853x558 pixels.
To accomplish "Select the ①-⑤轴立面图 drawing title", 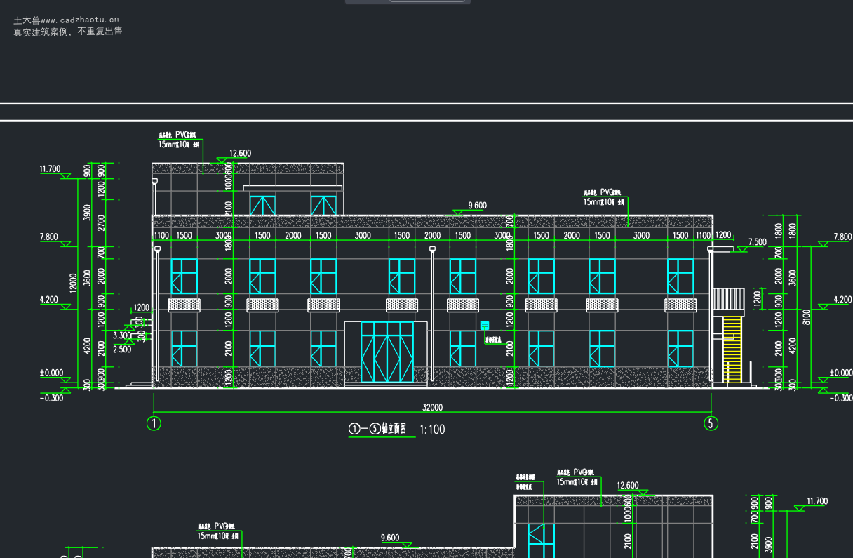I will tap(377, 429).
